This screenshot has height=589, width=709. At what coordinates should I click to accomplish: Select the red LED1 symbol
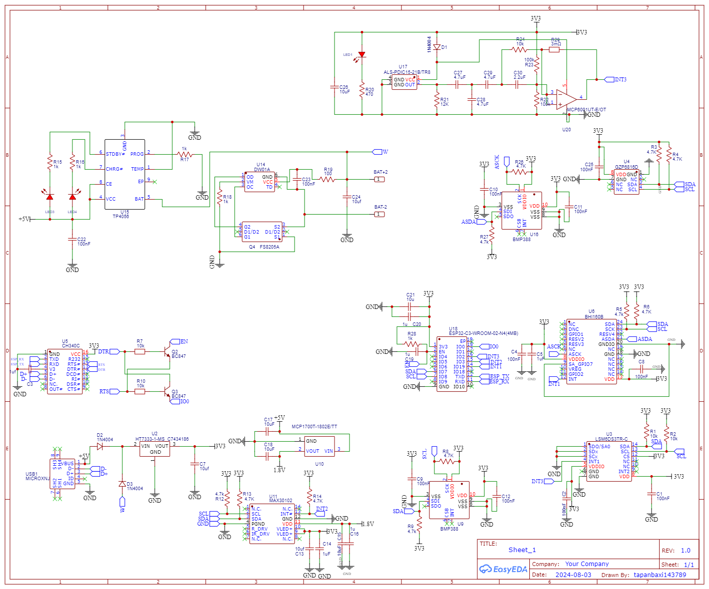coord(361,55)
